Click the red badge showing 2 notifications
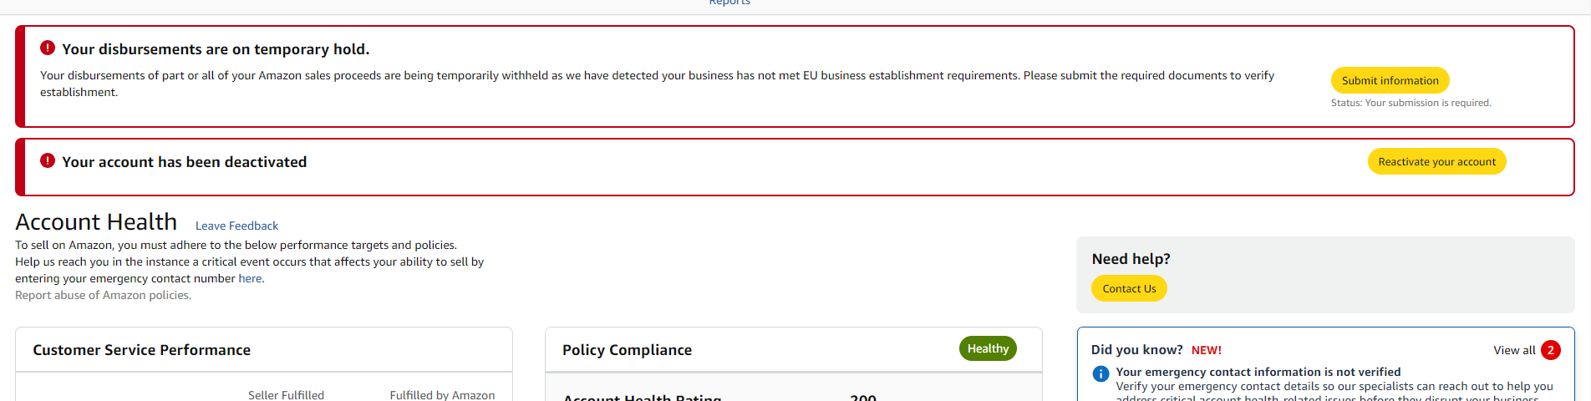This screenshot has width=1591, height=401. coord(1550,350)
